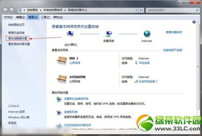202x136 pixels.
Task: Click the 连接到网络 icon
Action: coord(59,113)
